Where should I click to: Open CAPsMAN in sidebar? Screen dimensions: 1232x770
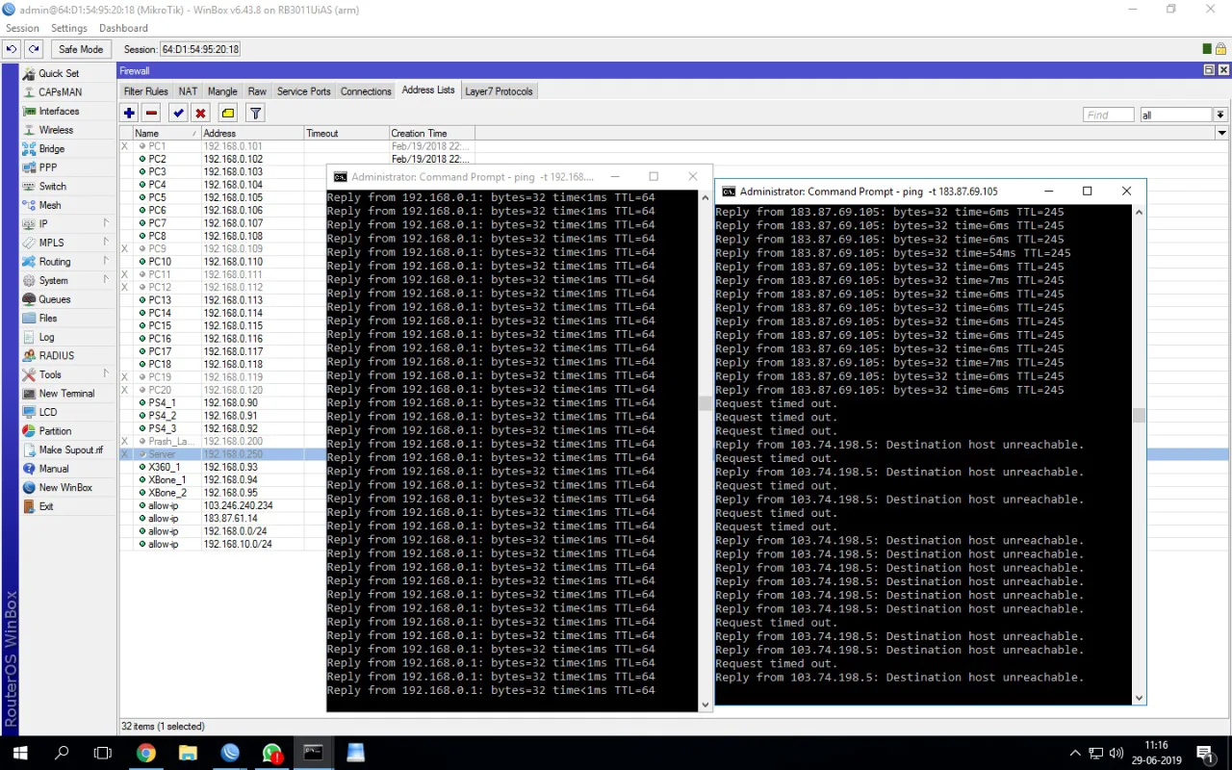click(60, 92)
